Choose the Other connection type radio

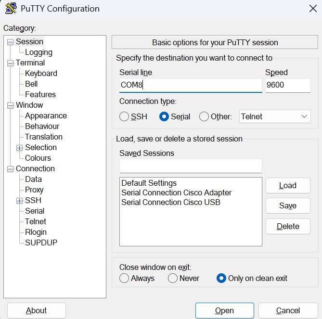(204, 116)
